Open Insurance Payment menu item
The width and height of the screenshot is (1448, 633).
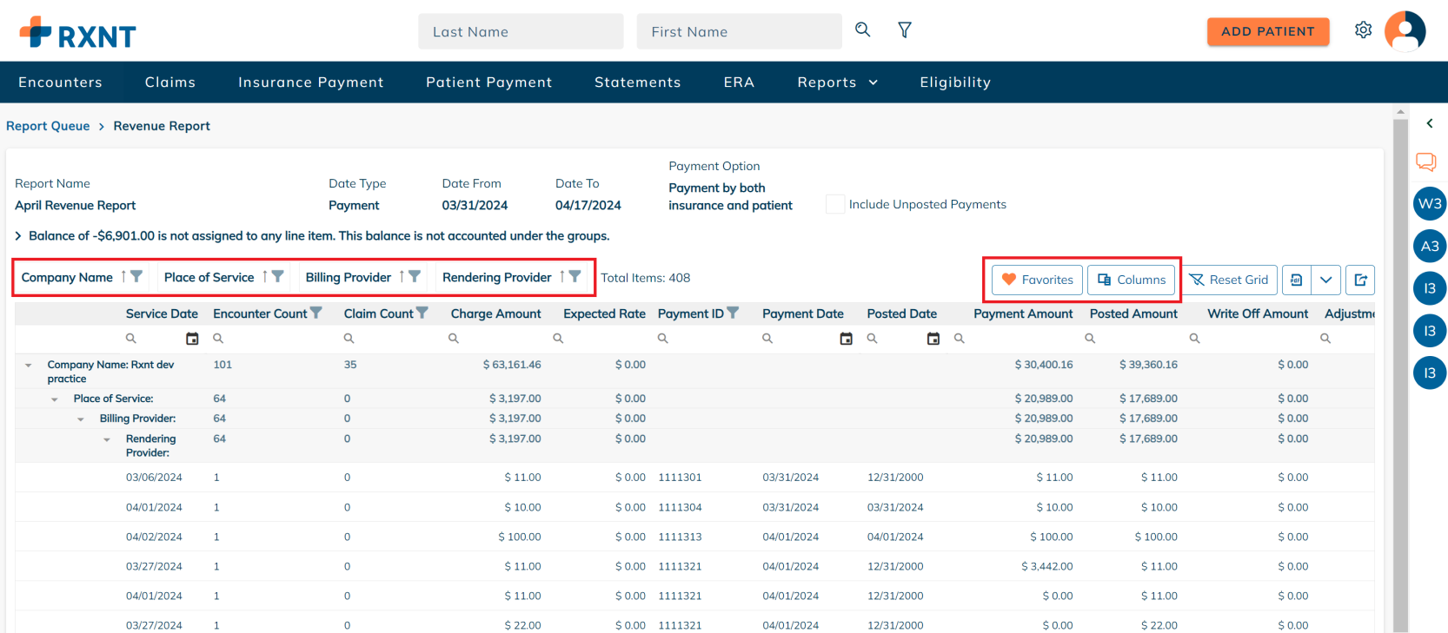[x=311, y=82]
